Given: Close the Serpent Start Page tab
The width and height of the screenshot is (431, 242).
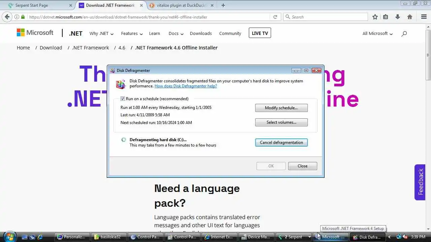Looking at the screenshot, I should coord(71,5).
